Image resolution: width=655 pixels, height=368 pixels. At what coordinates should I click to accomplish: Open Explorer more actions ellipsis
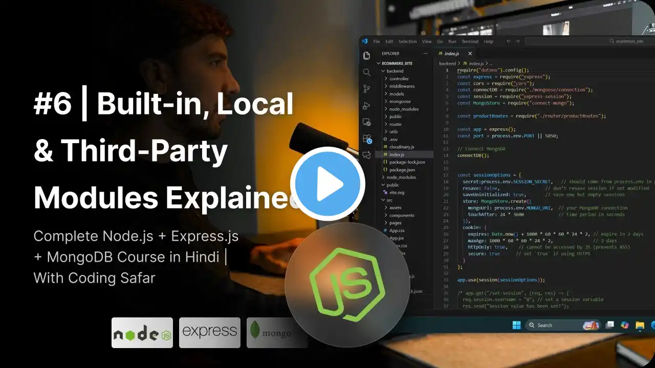point(425,53)
